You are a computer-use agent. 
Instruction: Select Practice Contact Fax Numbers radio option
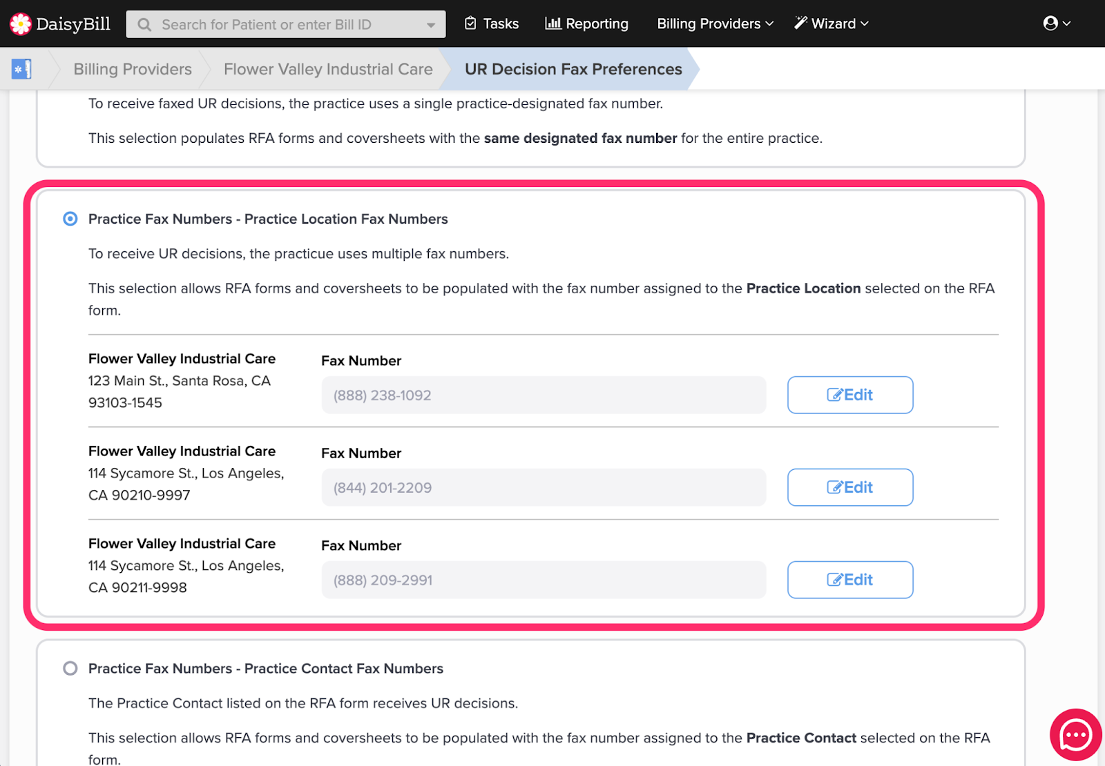(x=70, y=668)
